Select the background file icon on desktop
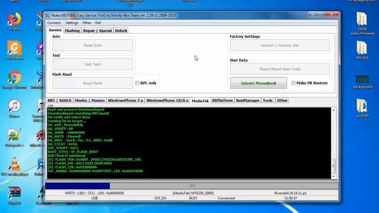This screenshot has width=379, height=213. 362,82
